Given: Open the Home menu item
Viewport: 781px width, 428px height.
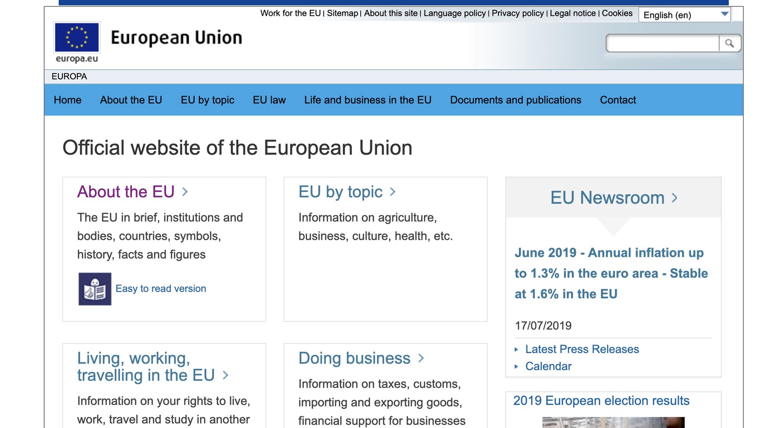Looking at the screenshot, I should coord(68,100).
